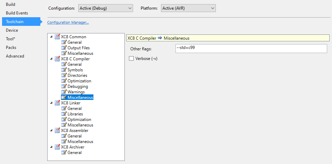Open the Configuration Manager link
The image size is (332, 164).
tap(68, 23)
